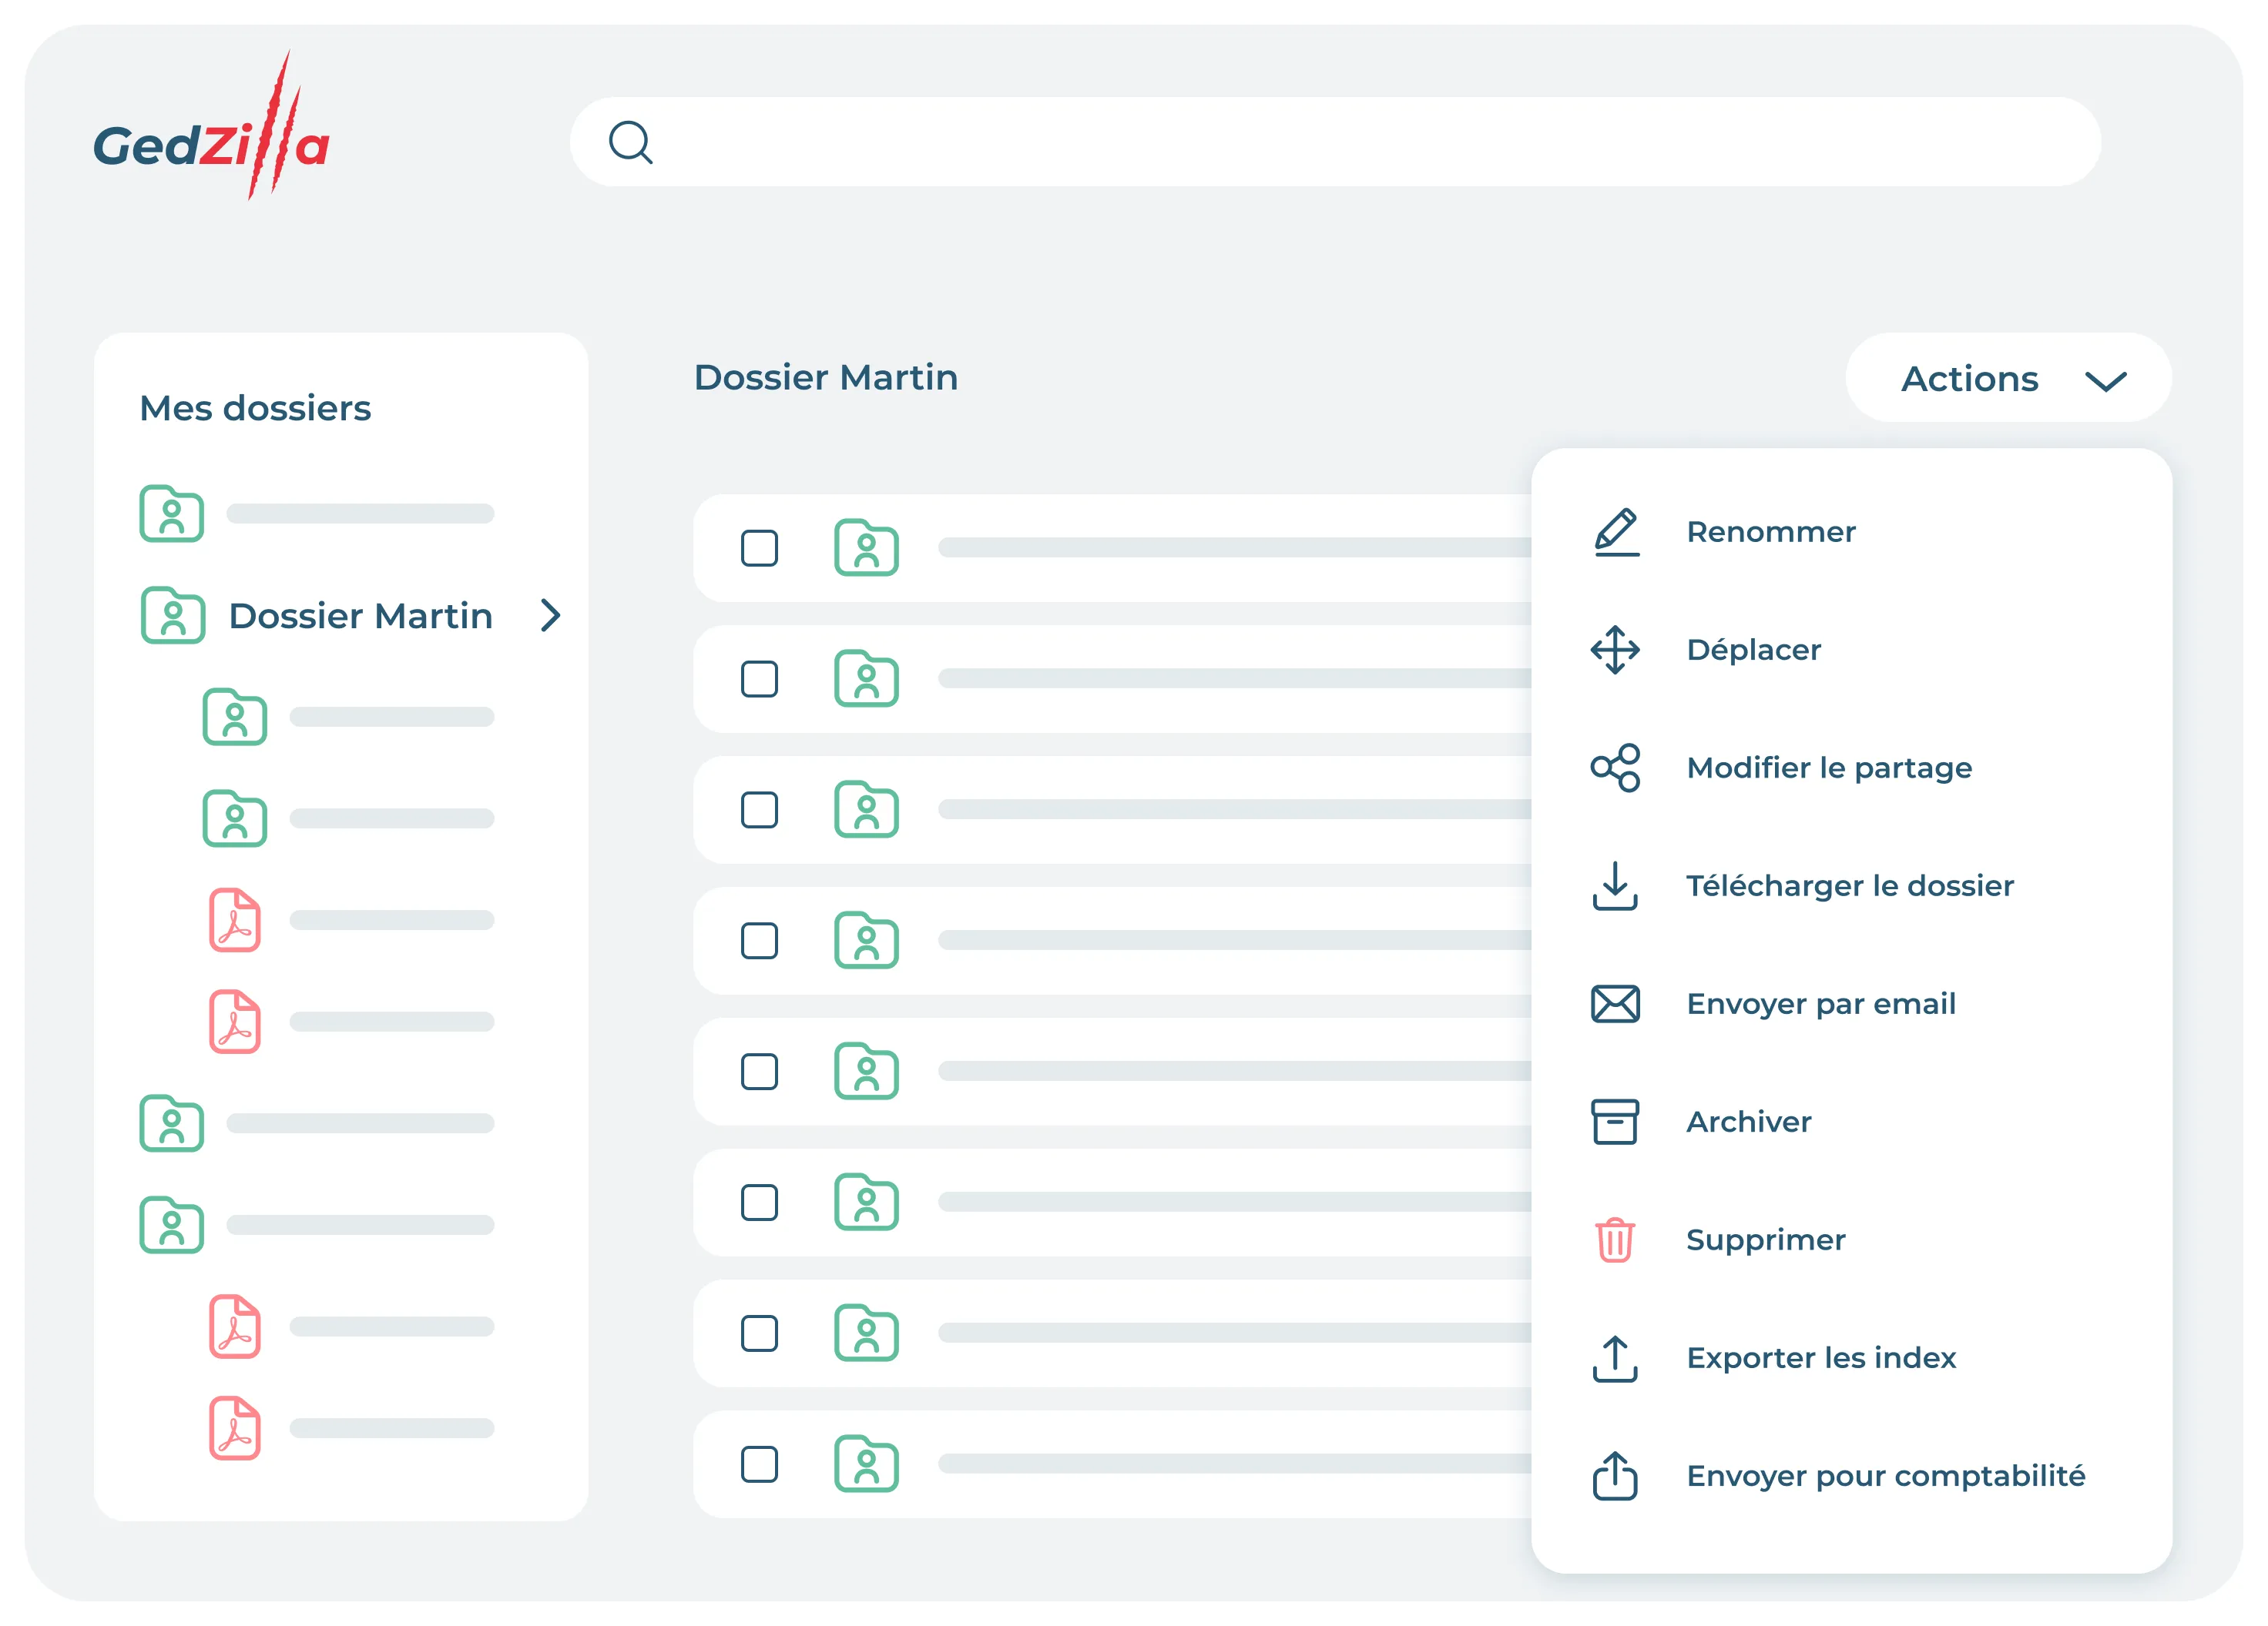Click the folder icon in the third list row

pos(866,809)
